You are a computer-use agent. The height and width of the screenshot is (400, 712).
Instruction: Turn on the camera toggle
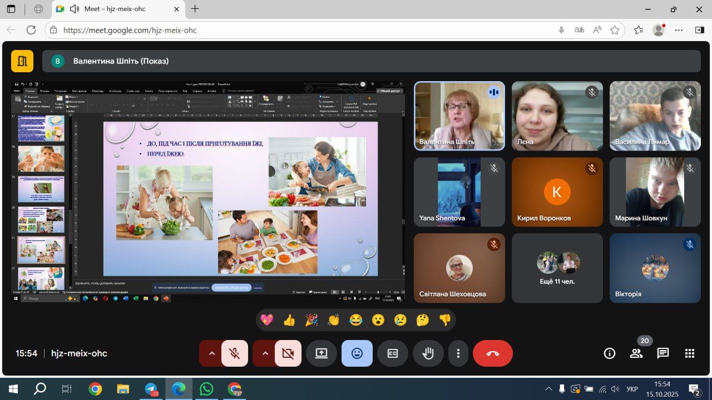288,353
